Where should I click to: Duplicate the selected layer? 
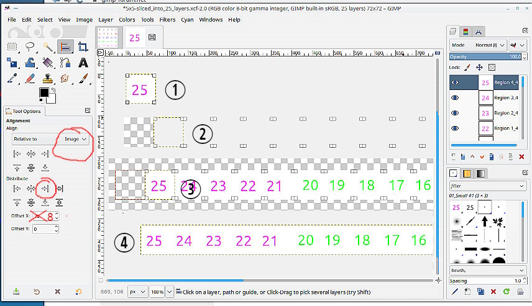tap(492, 156)
